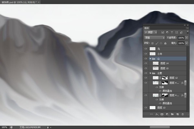
Task: Toggle the layer filtering on/off switch
Action: 188,32
